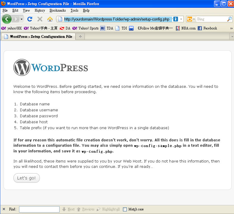Open a new tab with the plus button
The image size is (234, 214).
(x=80, y=37)
